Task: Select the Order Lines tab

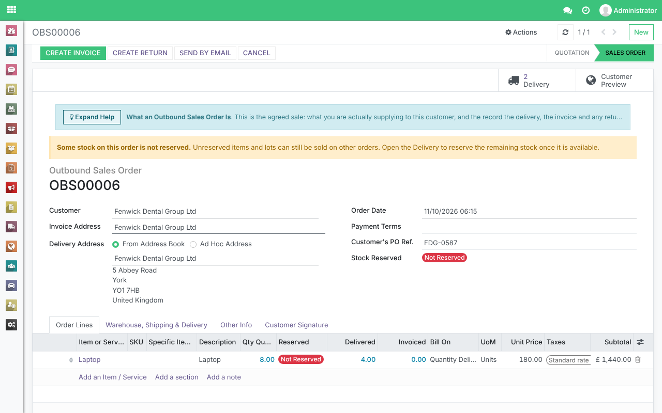Action: [74, 325]
